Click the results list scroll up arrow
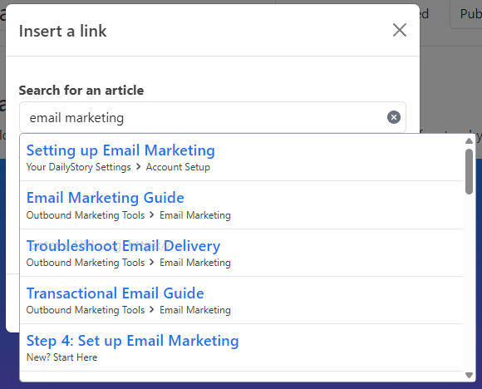Viewport: 482px width, 389px height. pos(469,141)
